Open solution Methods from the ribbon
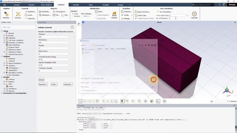The height and width of the screenshot is (133, 237). [x=6, y=15]
